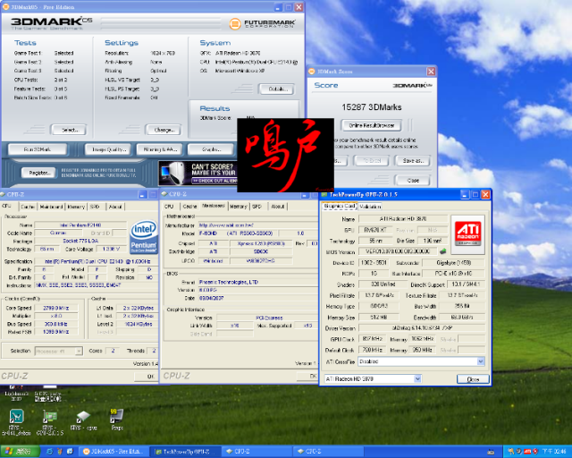Image resolution: width=572 pixels, height=458 pixels.
Task: Click the Driver Version field in GPU-Z
Action: click(422, 328)
